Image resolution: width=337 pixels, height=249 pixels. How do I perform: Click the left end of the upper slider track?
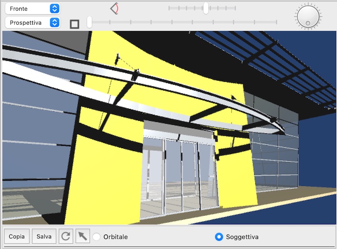(x=169, y=8)
